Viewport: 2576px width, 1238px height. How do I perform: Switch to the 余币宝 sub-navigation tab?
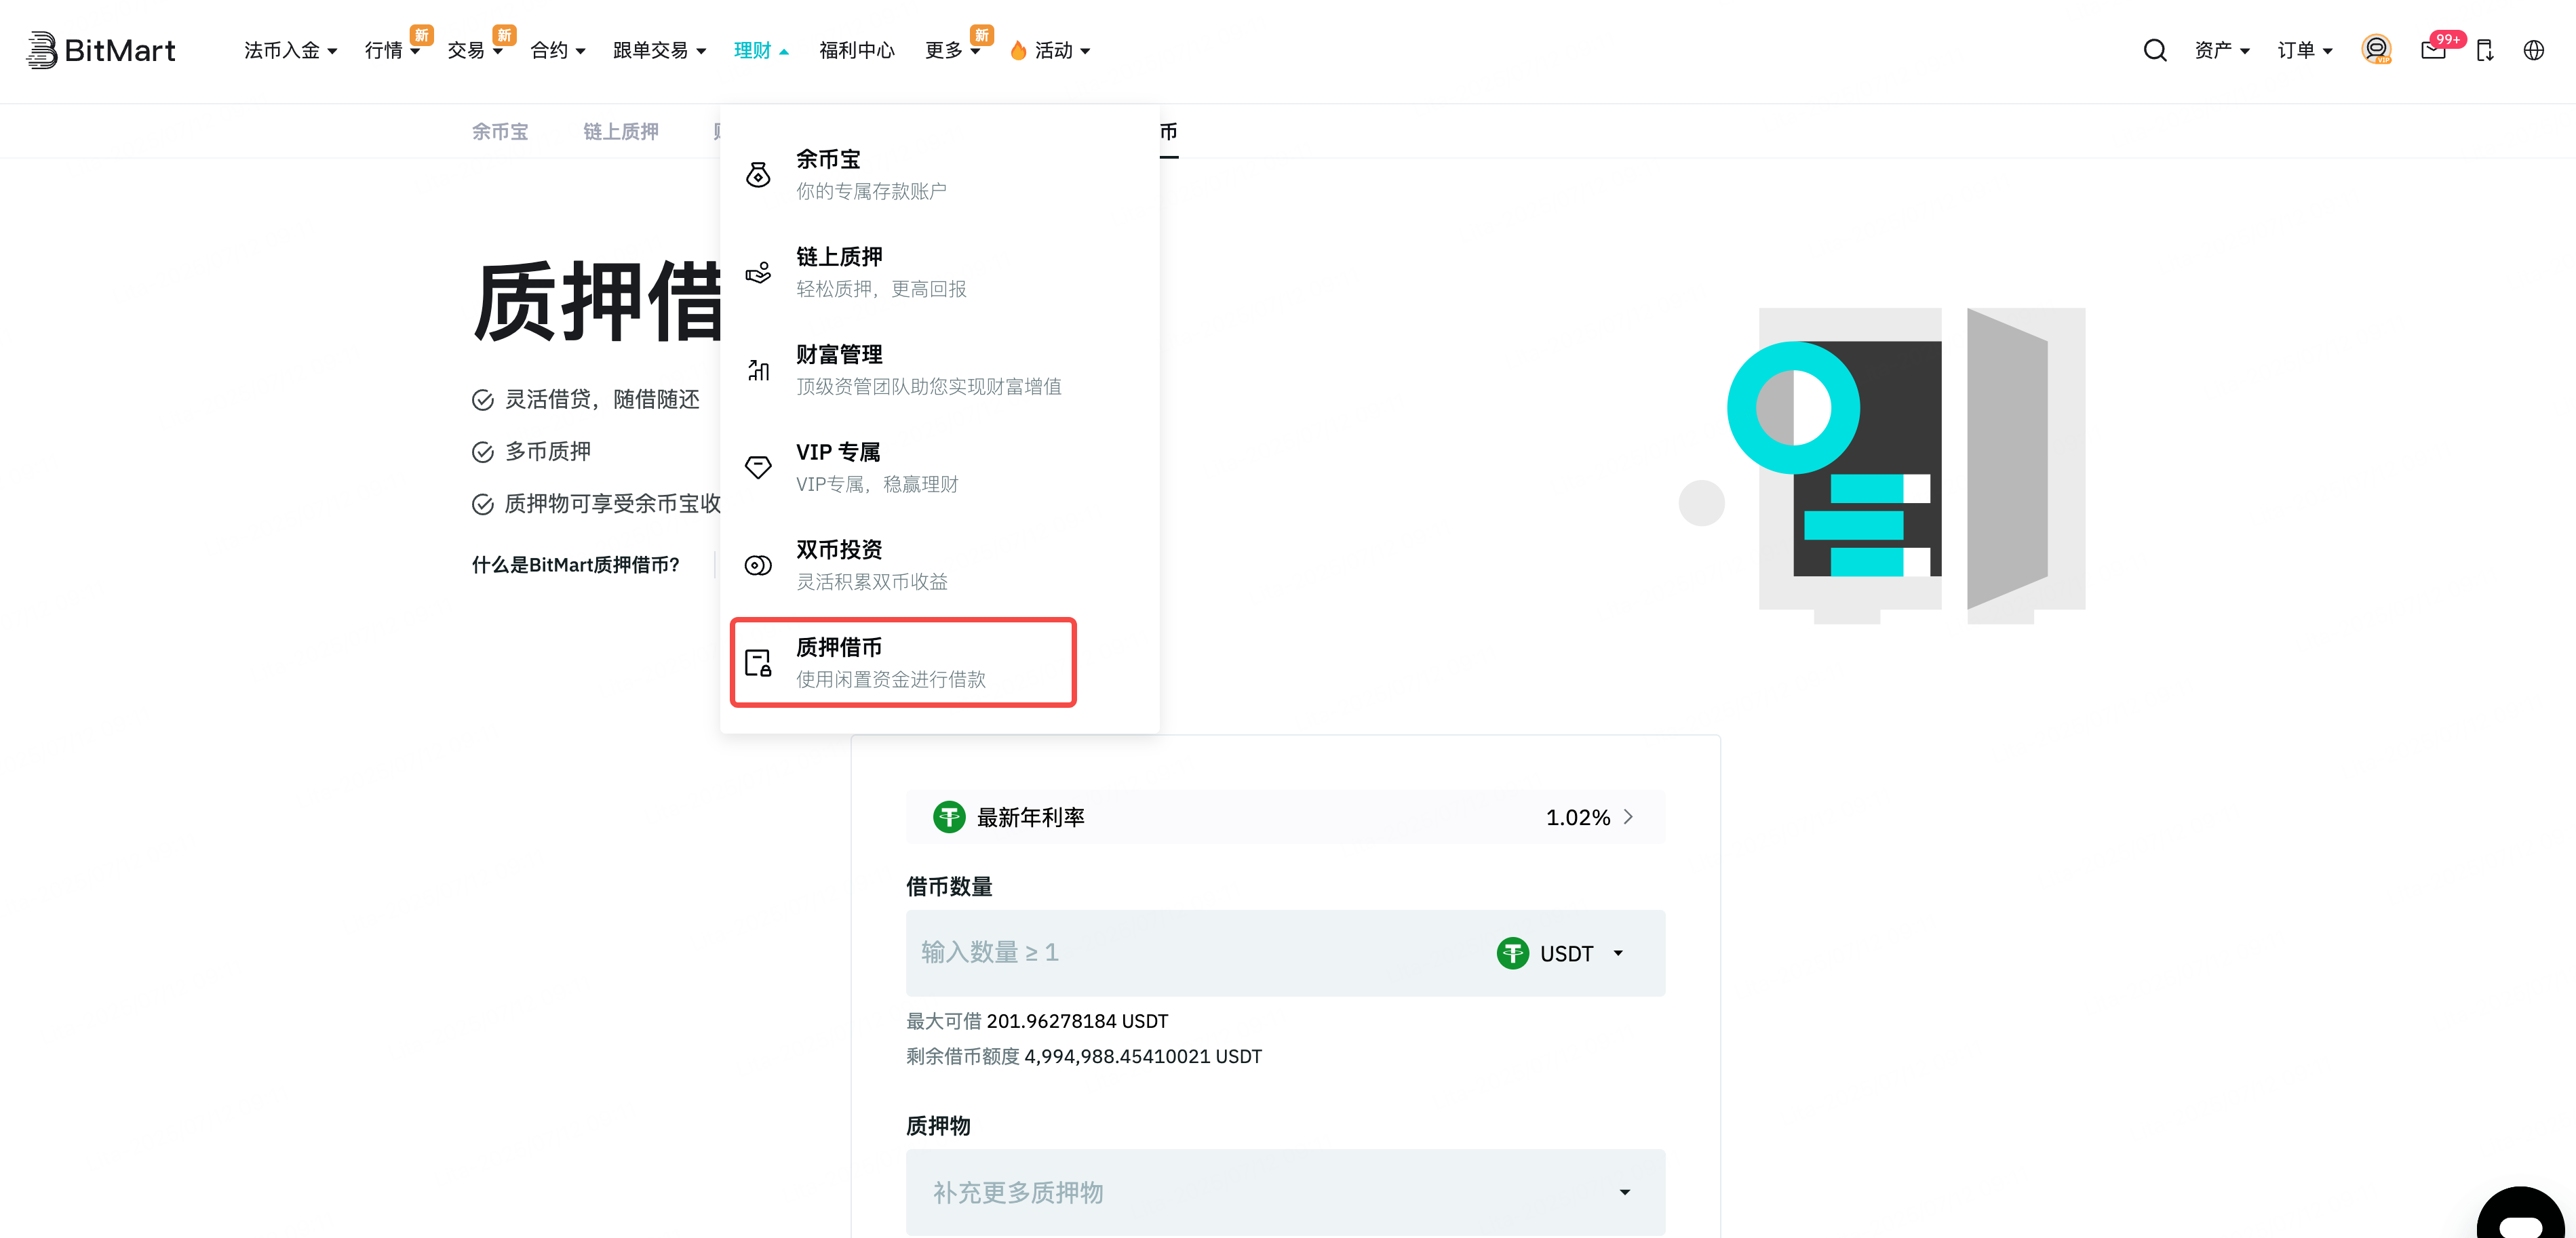tap(500, 131)
